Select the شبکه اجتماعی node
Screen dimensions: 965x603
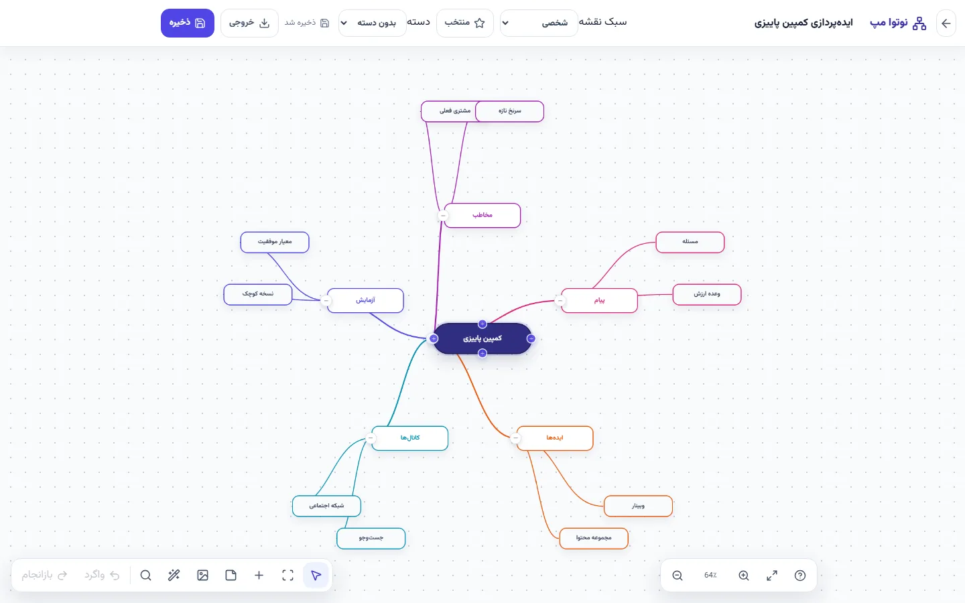coord(327,507)
